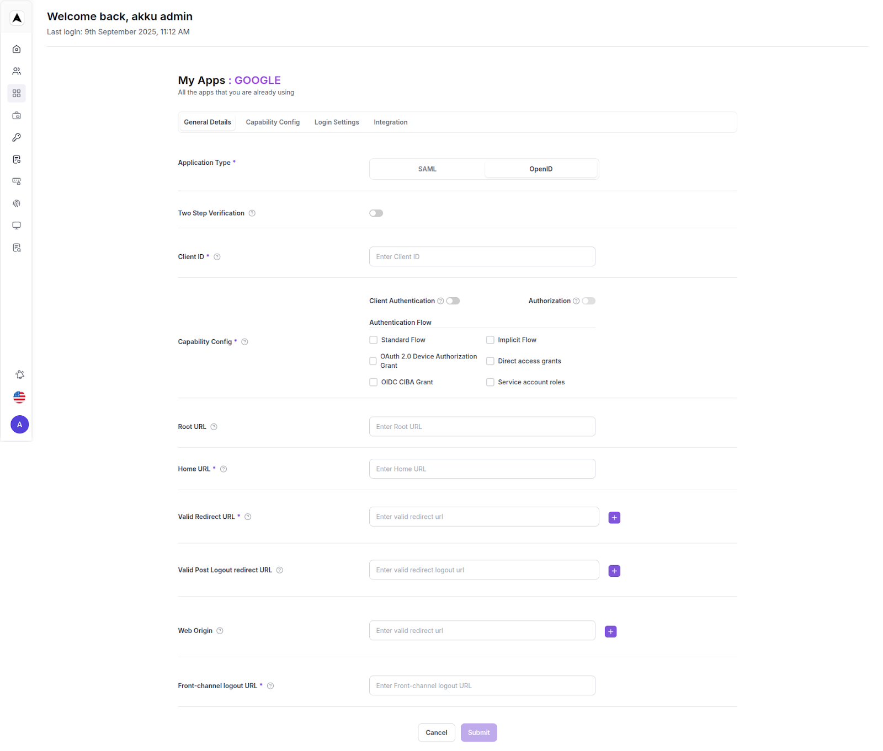Change language using the US flag icon
This screenshot has width=883, height=751.
19,397
